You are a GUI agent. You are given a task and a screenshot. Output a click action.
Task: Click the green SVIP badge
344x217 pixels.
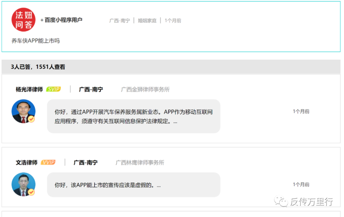pos(53,89)
